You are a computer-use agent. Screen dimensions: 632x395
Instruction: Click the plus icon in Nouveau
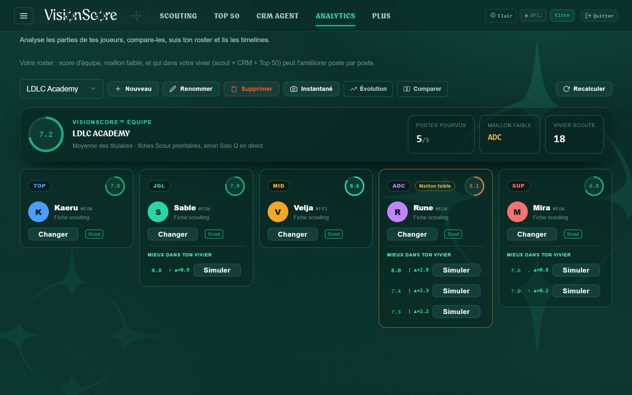point(118,89)
